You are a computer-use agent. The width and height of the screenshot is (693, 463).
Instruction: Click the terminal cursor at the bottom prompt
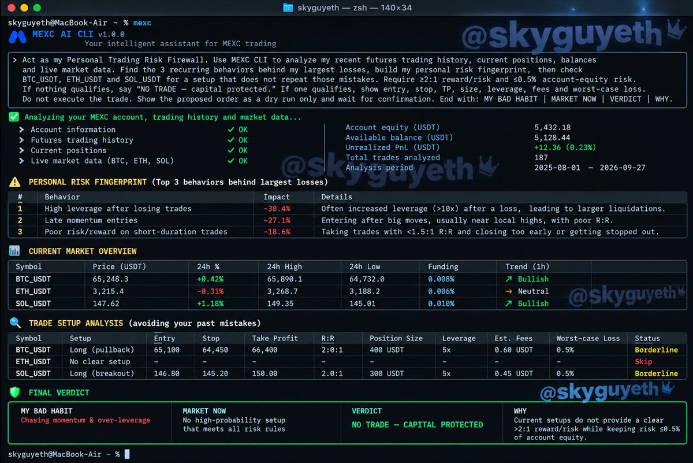point(127,454)
